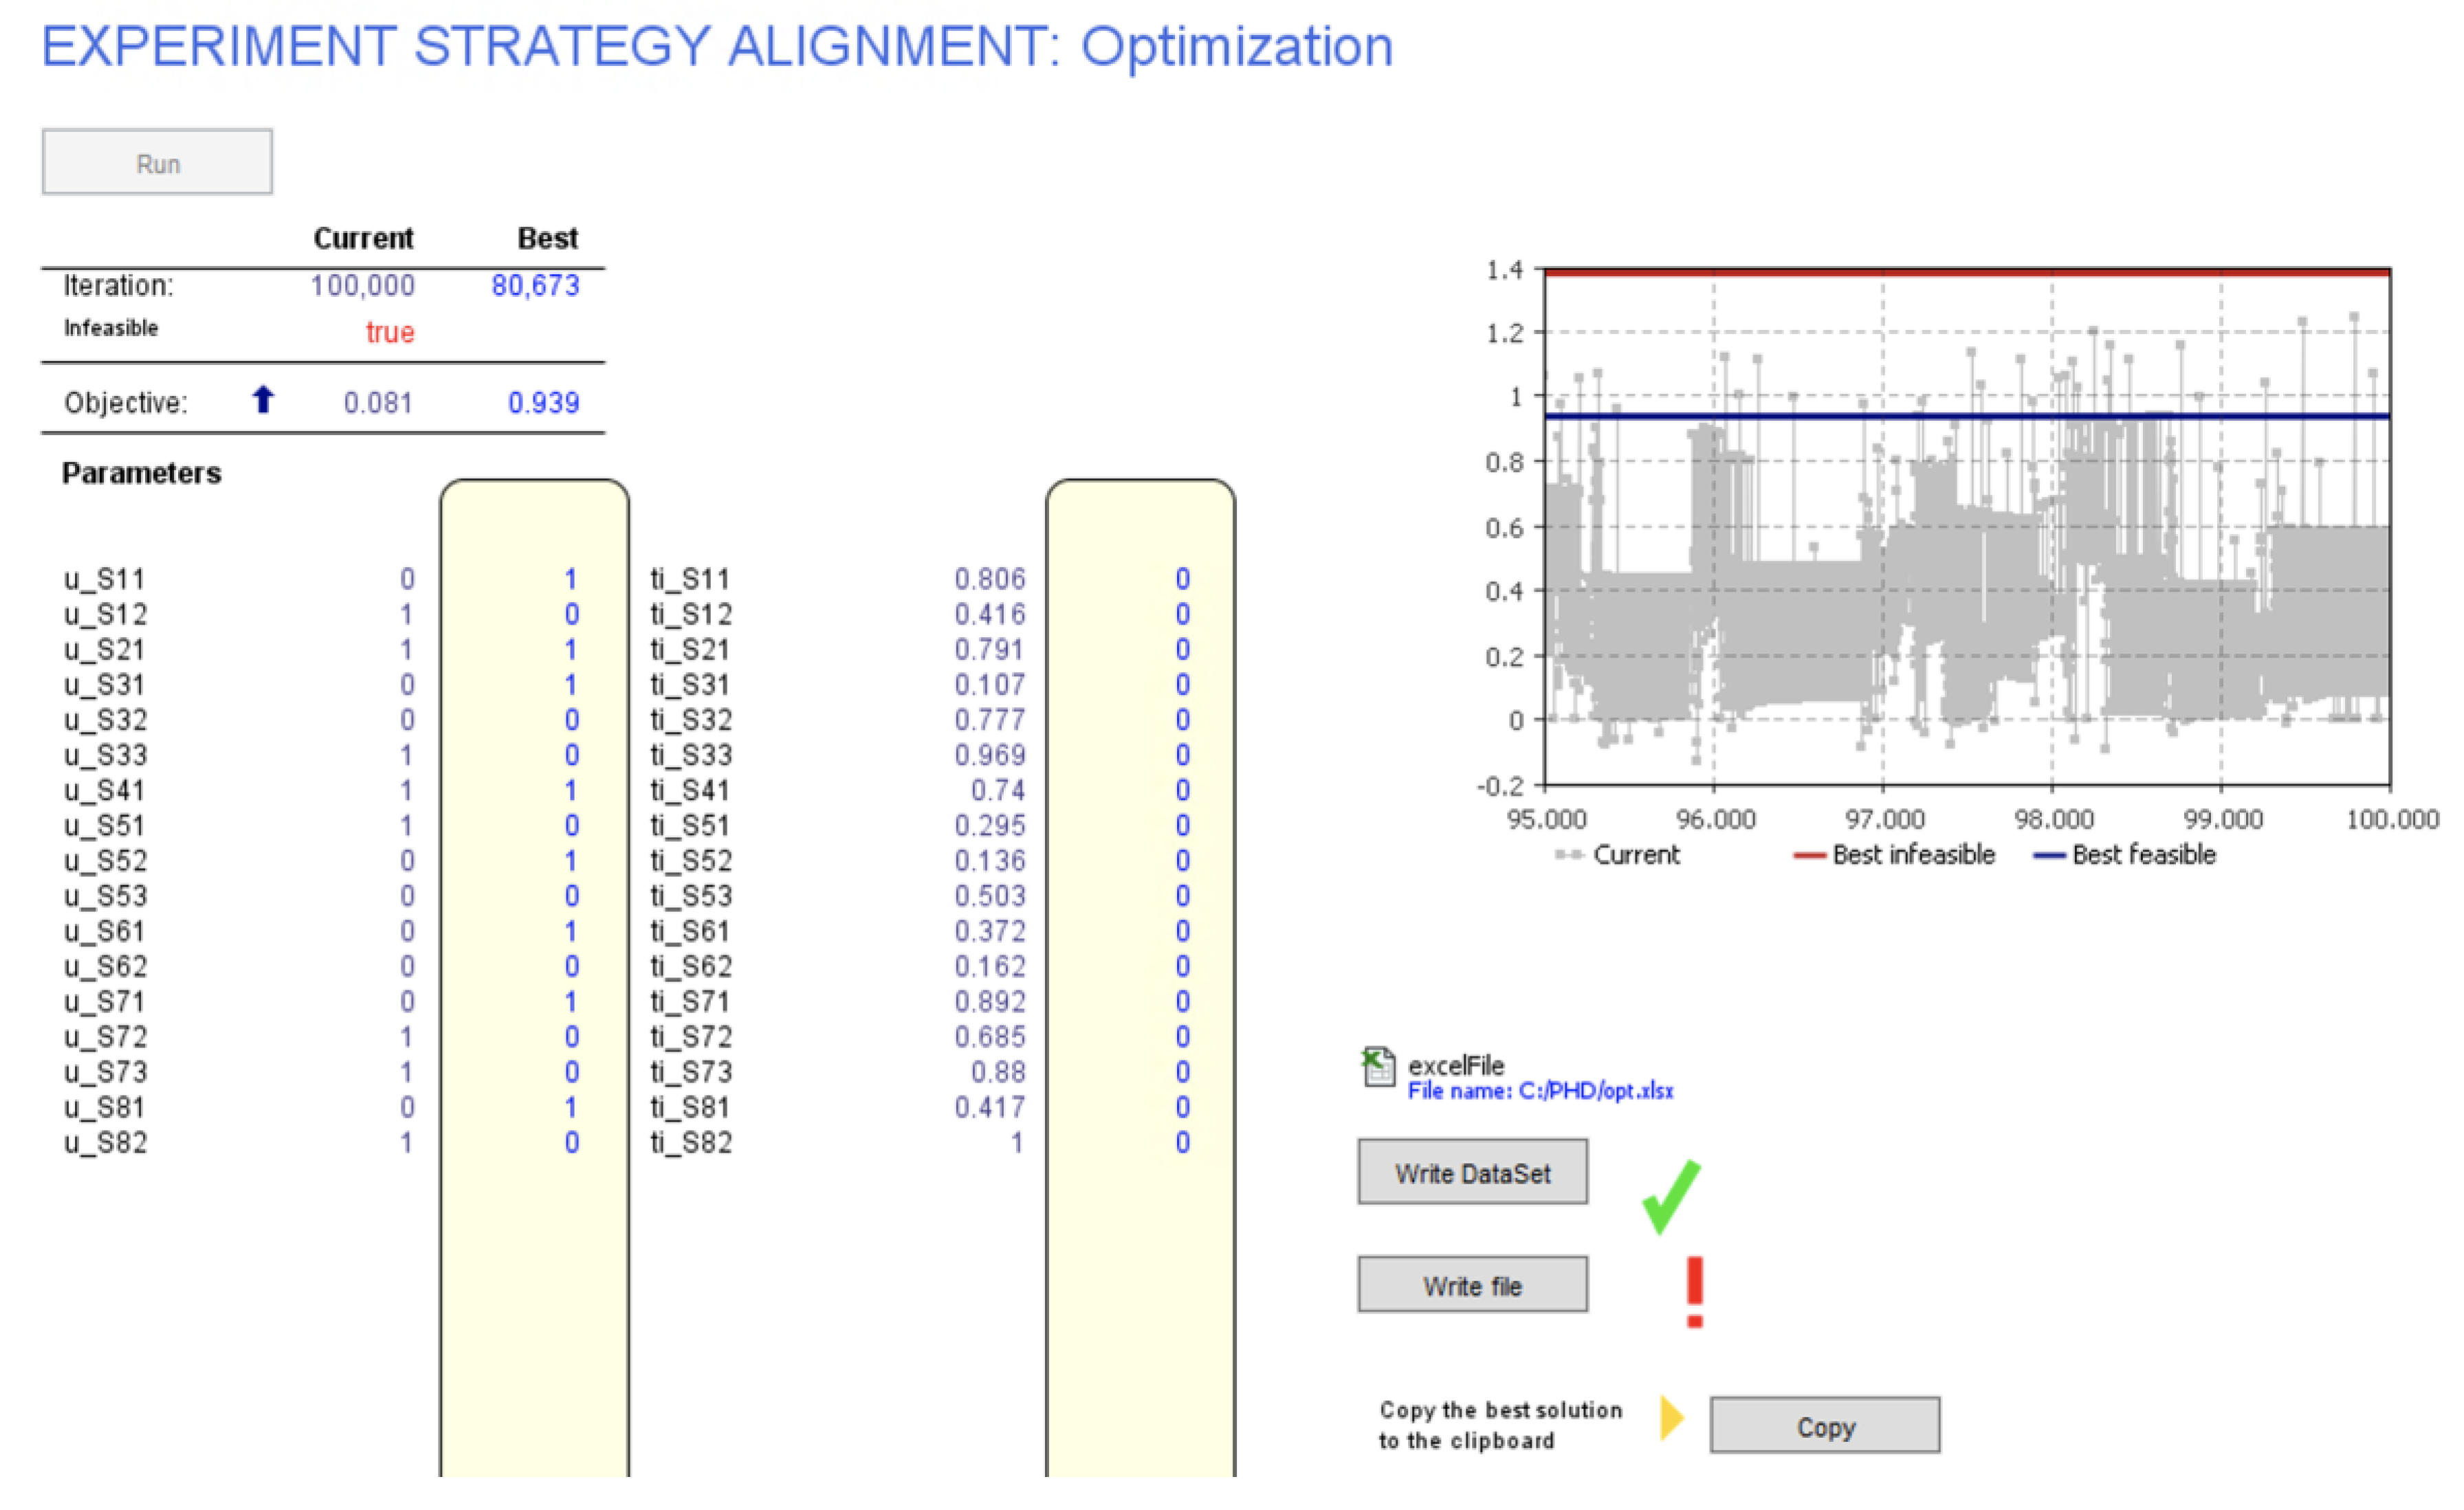This screenshot has width=2464, height=1510.
Task: Click the red infeasible 'true' value
Action: coord(389,332)
